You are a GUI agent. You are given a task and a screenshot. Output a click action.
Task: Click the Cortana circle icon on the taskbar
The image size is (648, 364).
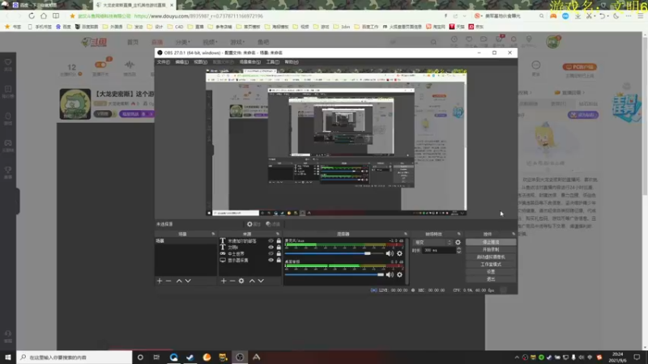140,357
